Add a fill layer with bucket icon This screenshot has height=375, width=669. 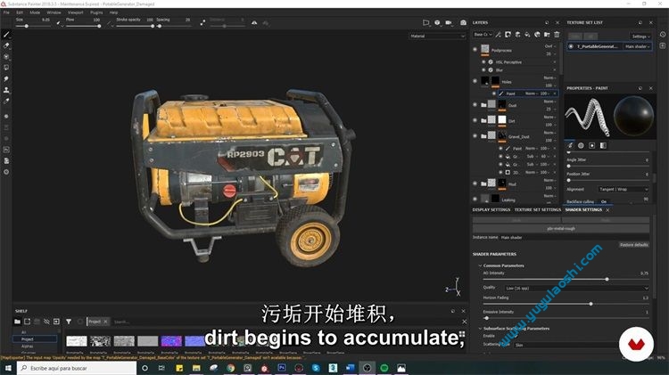click(x=527, y=35)
